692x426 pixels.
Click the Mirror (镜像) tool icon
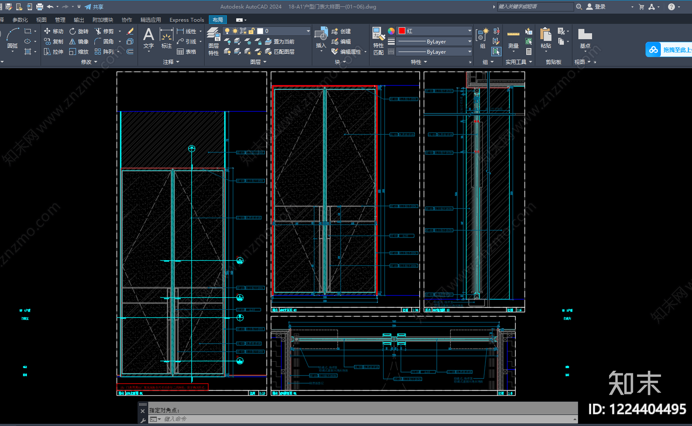click(73, 41)
